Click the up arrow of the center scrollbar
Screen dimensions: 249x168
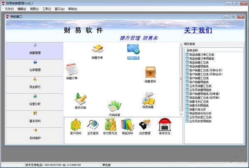pyautogui.click(x=181, y=44)
